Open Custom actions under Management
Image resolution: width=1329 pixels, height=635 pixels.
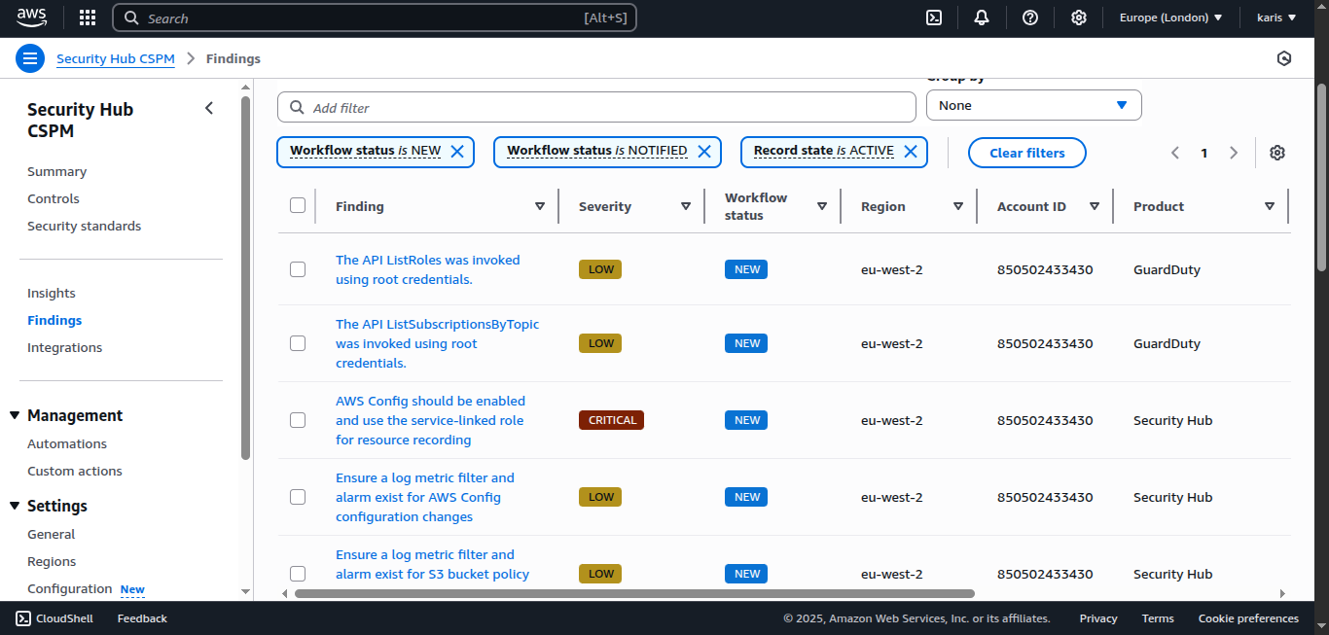coord(75,471)
